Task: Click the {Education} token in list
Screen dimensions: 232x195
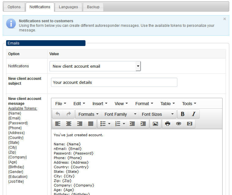Action: [18, 177]
